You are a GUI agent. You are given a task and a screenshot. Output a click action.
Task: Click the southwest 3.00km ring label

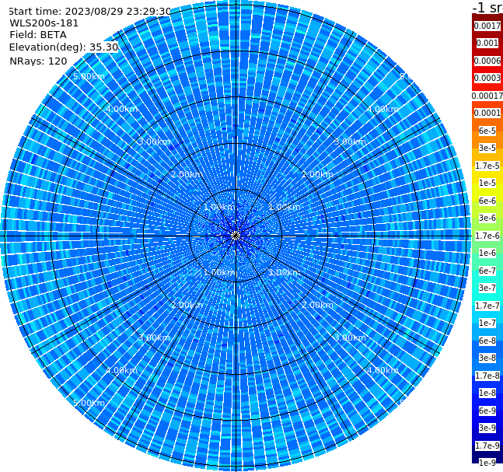[154, 337]
